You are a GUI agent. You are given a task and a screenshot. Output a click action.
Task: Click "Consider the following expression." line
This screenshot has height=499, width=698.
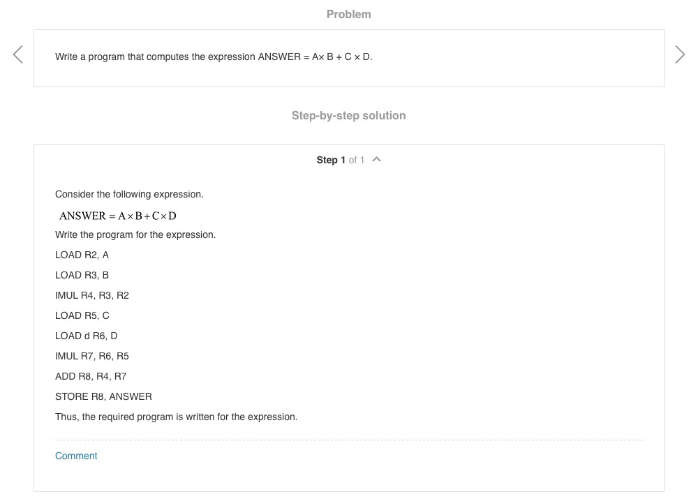(x=129, y=194)
